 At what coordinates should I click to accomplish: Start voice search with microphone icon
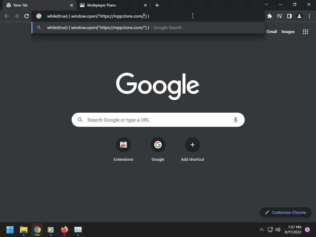(x=235, y=120)
